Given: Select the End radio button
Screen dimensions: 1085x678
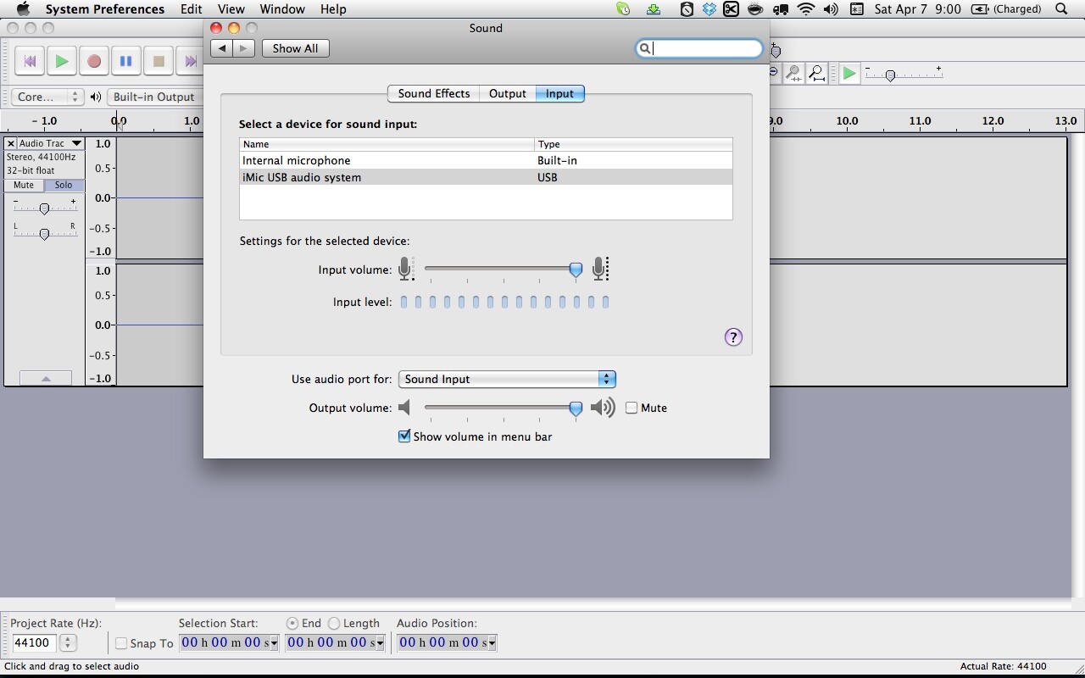Looking at the screenshot, I should [x=292, y=623].
